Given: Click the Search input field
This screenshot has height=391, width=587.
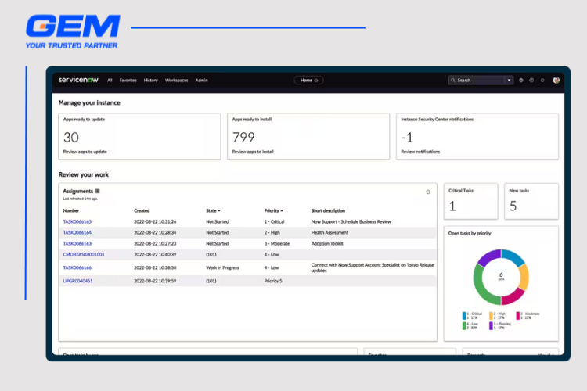Looking at the screenshot, I should click(481, 80).
